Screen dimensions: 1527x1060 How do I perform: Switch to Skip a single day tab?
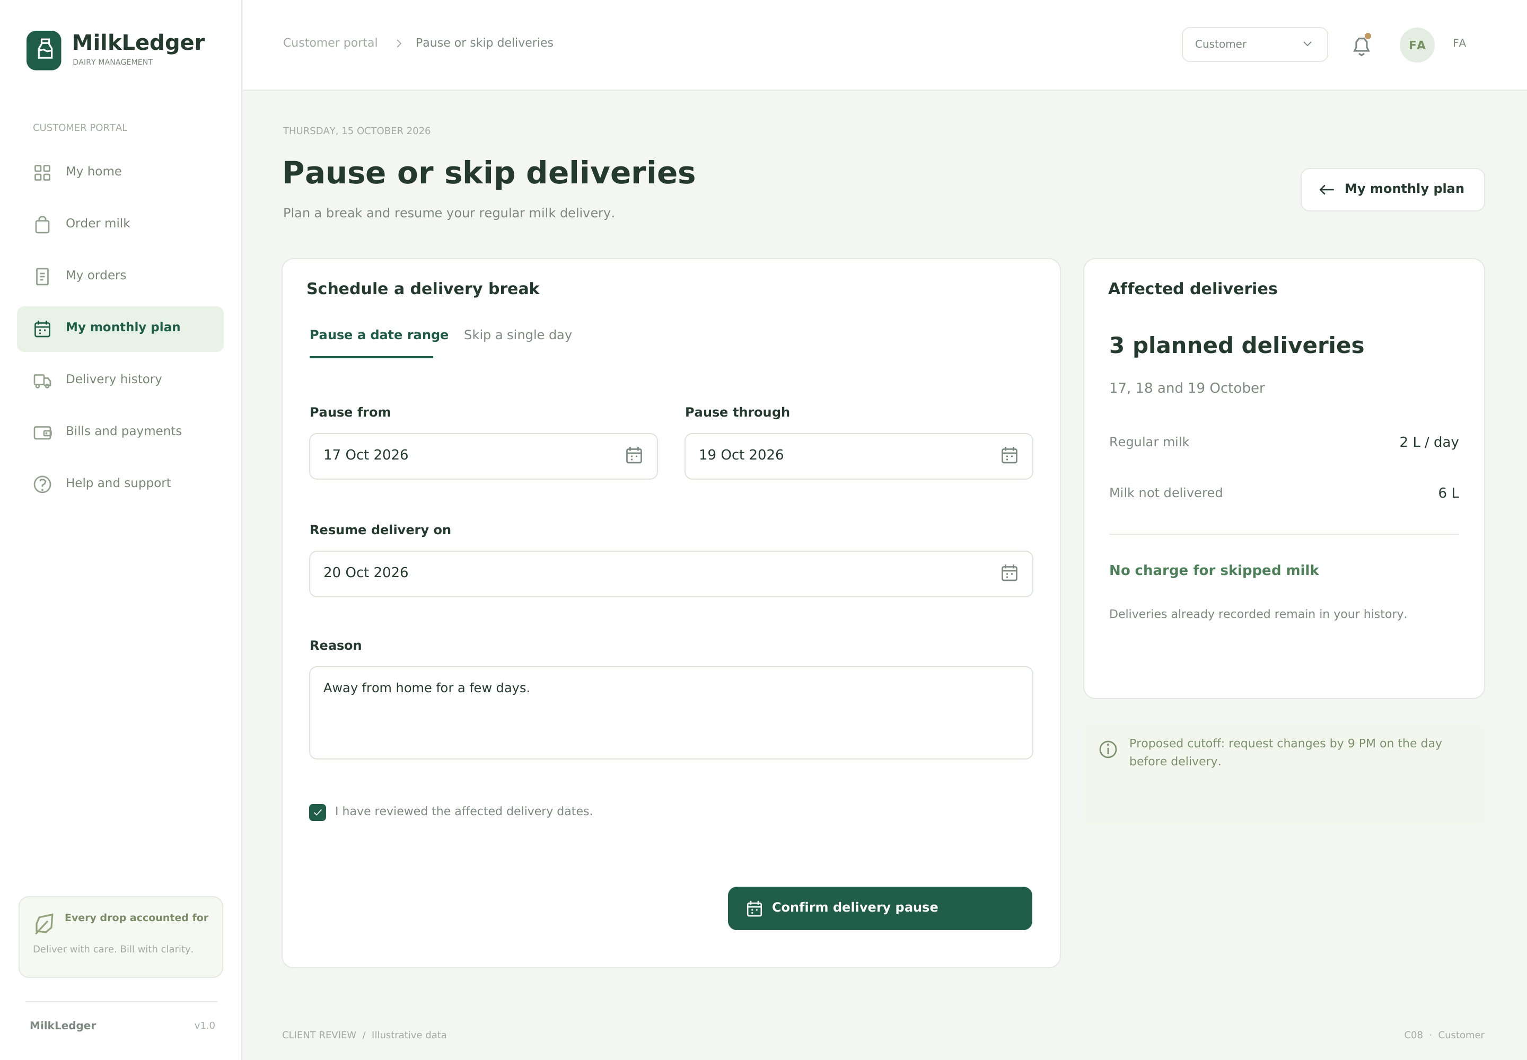point(517,335)
